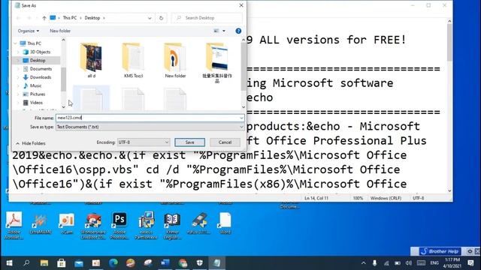Select the 'New folder' folder

[175, 61]
